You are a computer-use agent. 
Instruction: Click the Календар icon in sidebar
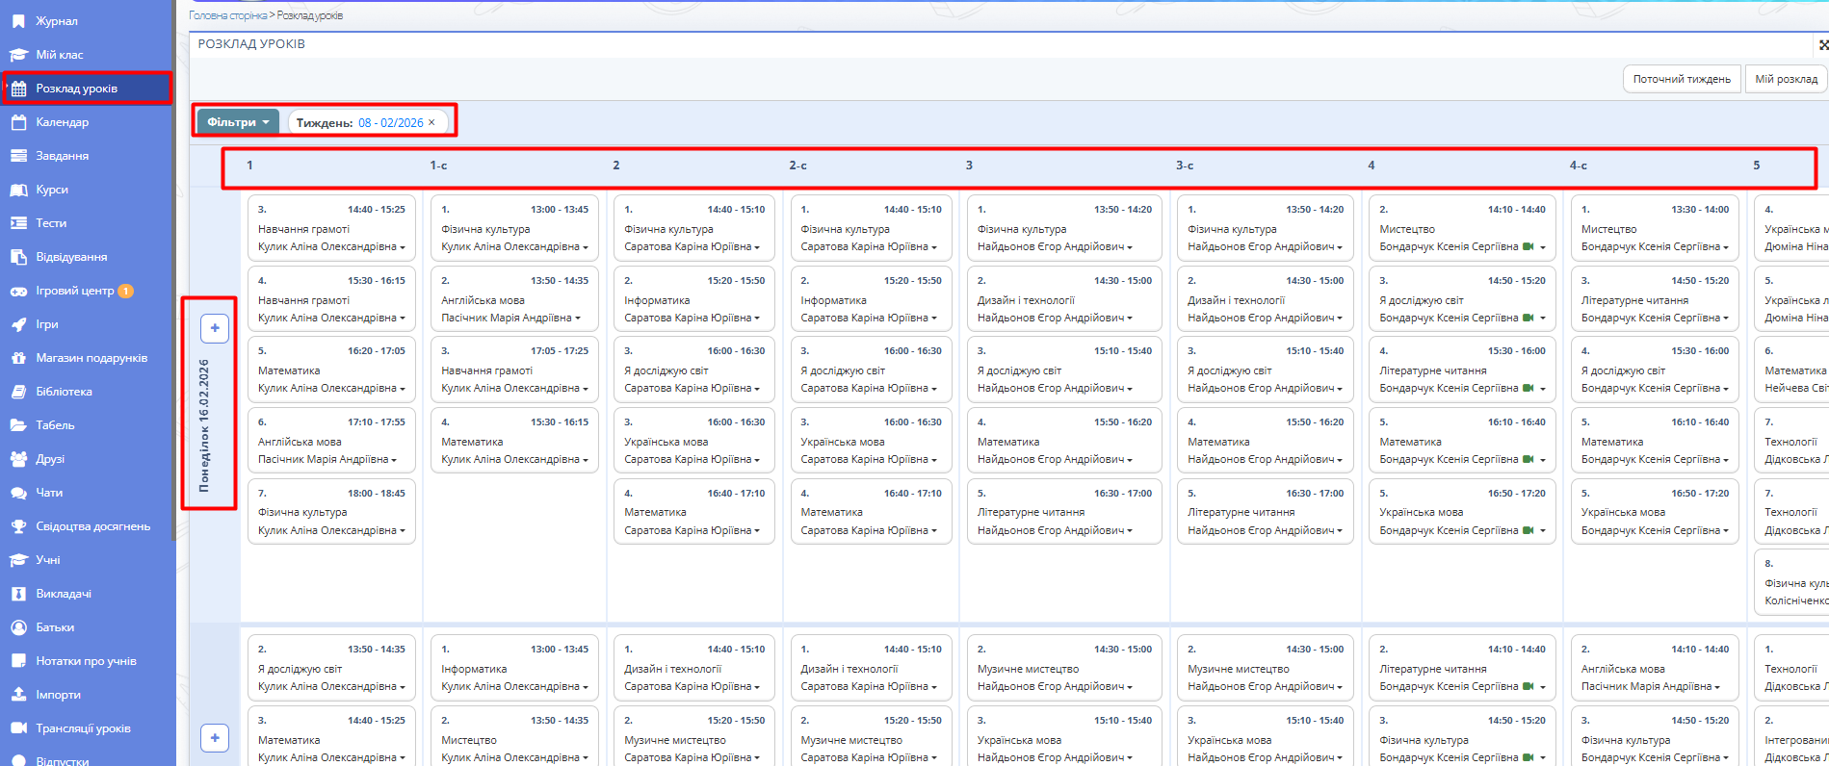point(18,122)
